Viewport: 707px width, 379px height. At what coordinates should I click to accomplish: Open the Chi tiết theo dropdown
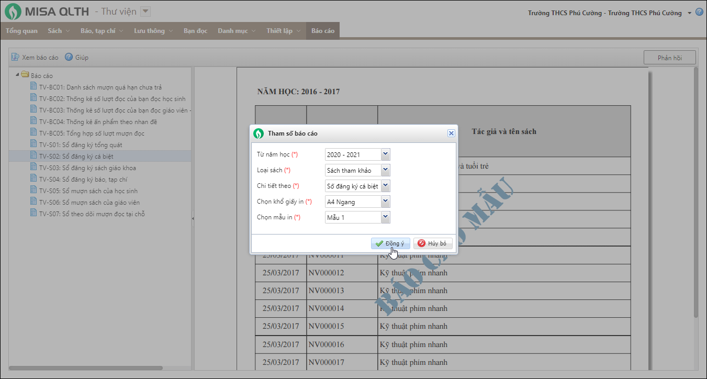click(386, 186)
